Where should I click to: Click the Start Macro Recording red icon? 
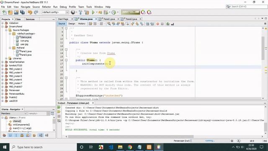157,24
